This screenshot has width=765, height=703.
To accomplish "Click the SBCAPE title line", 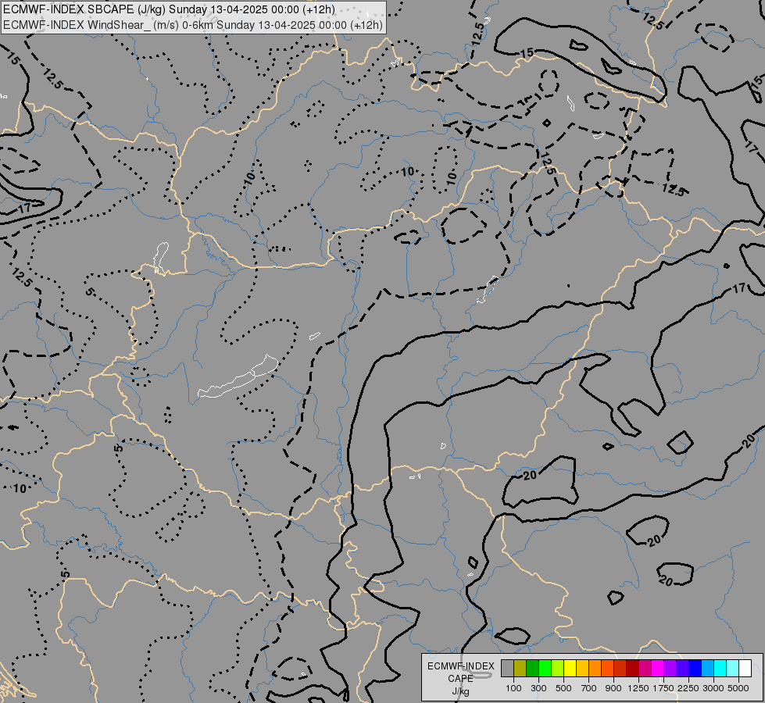I will click(x=170, y=9).
